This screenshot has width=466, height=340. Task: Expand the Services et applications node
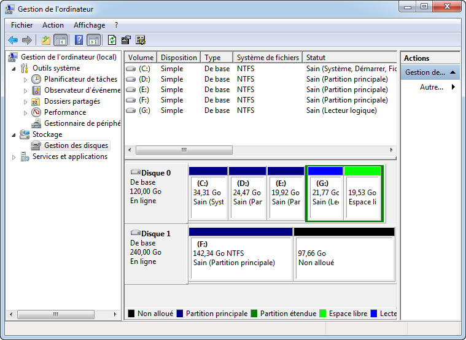14,157
